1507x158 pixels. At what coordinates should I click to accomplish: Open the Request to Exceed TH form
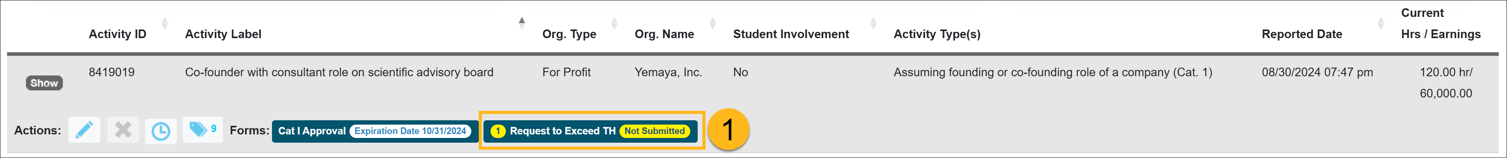point(590,131)
